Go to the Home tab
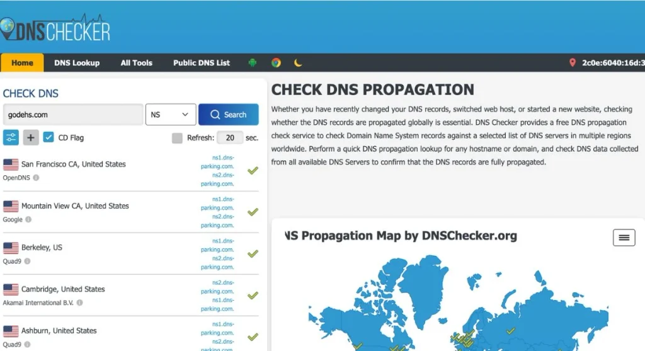The height and width of the screenshot is (351, 645). pyautogui.click(x=22, y=62)
